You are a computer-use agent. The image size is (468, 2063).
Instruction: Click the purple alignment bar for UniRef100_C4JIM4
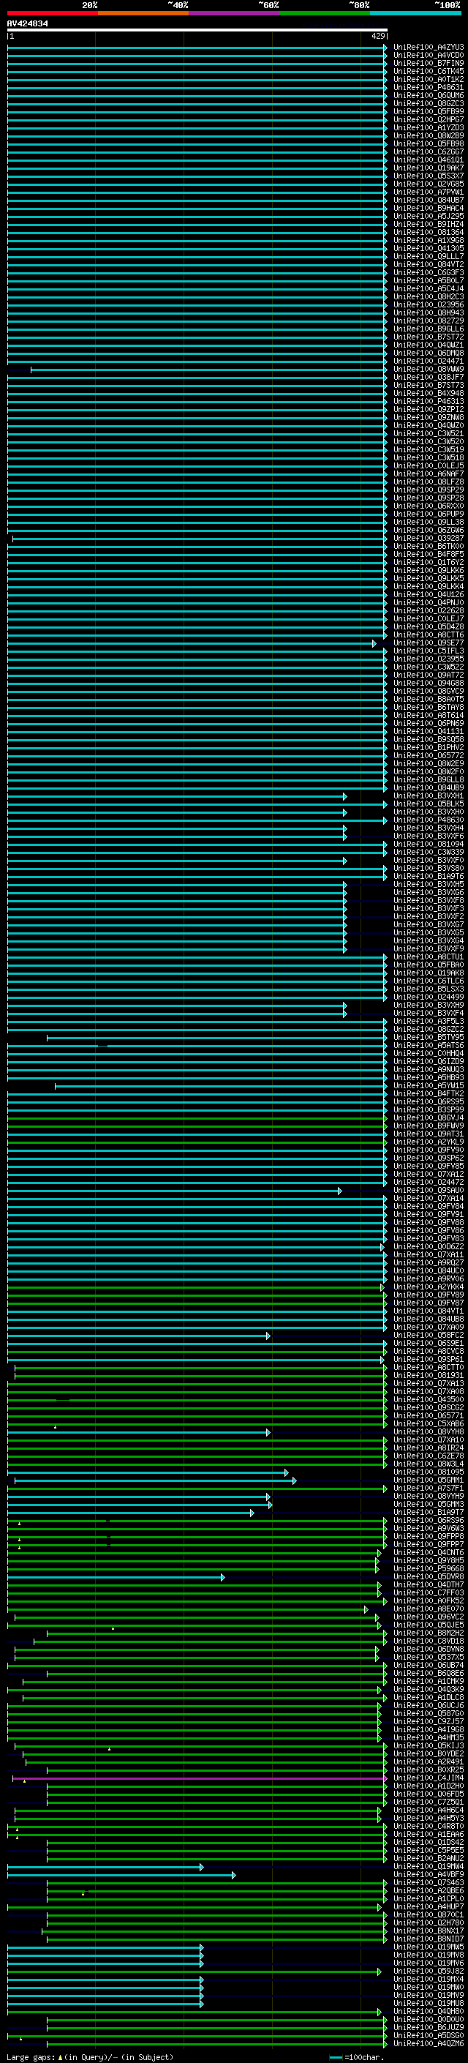click(200, 1778)
